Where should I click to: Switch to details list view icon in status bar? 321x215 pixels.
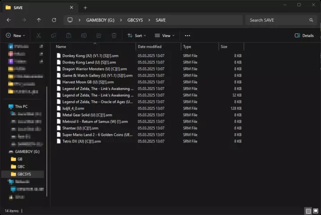tap(308, 211)
